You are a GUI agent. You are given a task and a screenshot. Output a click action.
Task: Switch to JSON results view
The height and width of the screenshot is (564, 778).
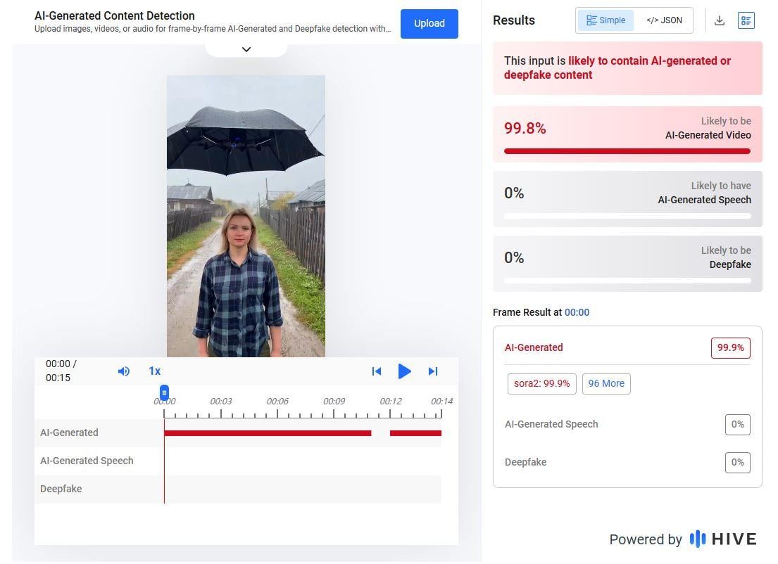pos(664,20)
